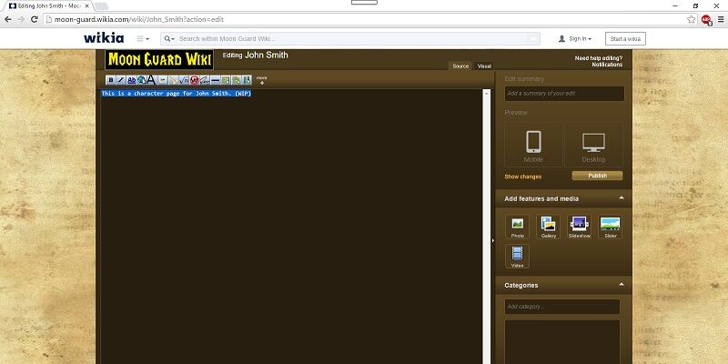The height and width of the screenshot is (364, 728).
Task: Insert math formula square root icon
Action: pos(184,80)
